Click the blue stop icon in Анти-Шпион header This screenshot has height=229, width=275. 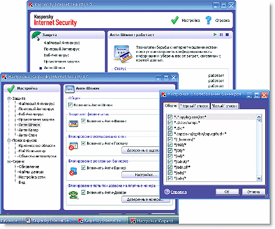(227, 34)
